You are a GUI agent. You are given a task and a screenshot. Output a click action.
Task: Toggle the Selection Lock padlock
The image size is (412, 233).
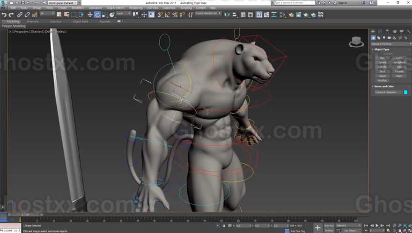(224, 226)
